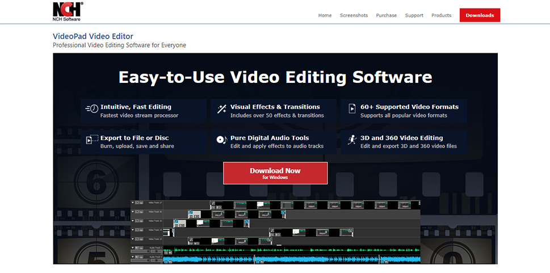Click the 3D and 360 Video Editing icon
Image resolution: width=550 pixels, height=273 pixels.
352,140
